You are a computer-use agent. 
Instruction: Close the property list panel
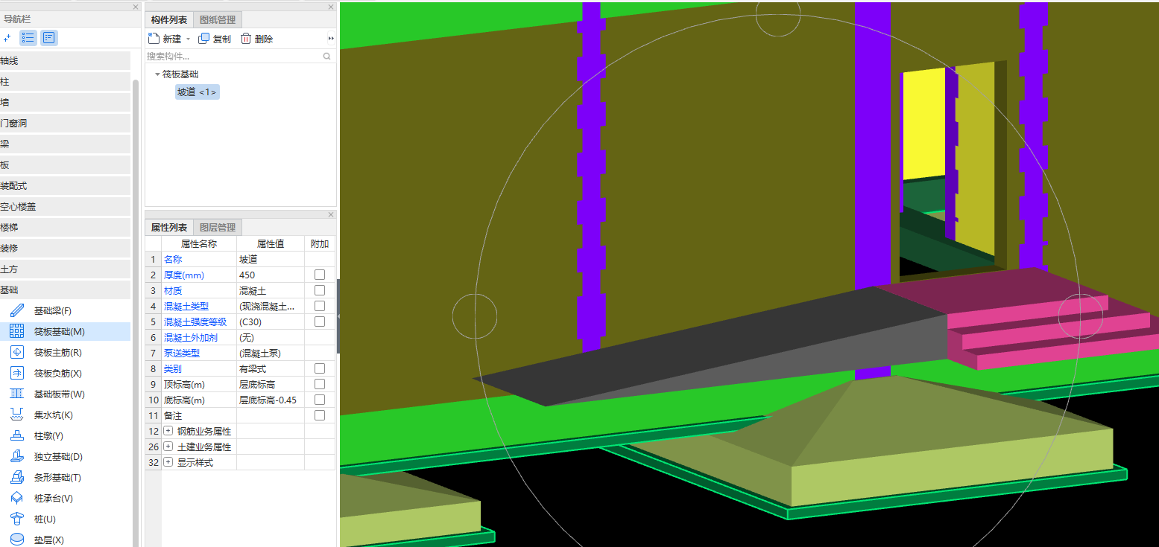331,214
